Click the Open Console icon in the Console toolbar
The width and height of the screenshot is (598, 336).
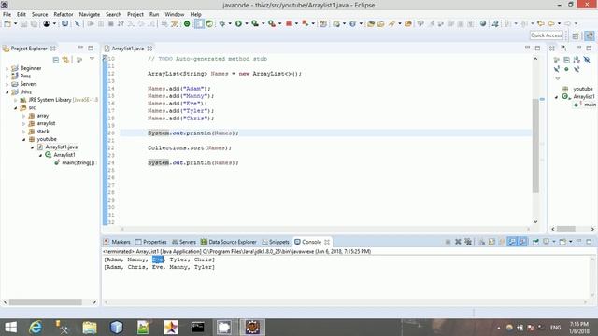click(x=562, y=242)
